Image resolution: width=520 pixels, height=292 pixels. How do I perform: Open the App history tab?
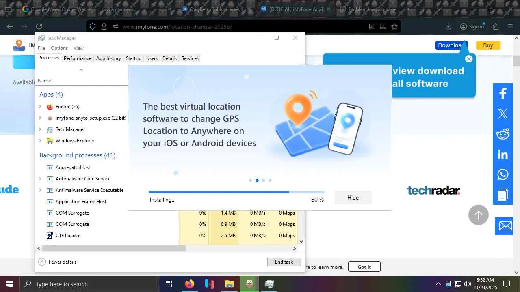pos(108,58)
